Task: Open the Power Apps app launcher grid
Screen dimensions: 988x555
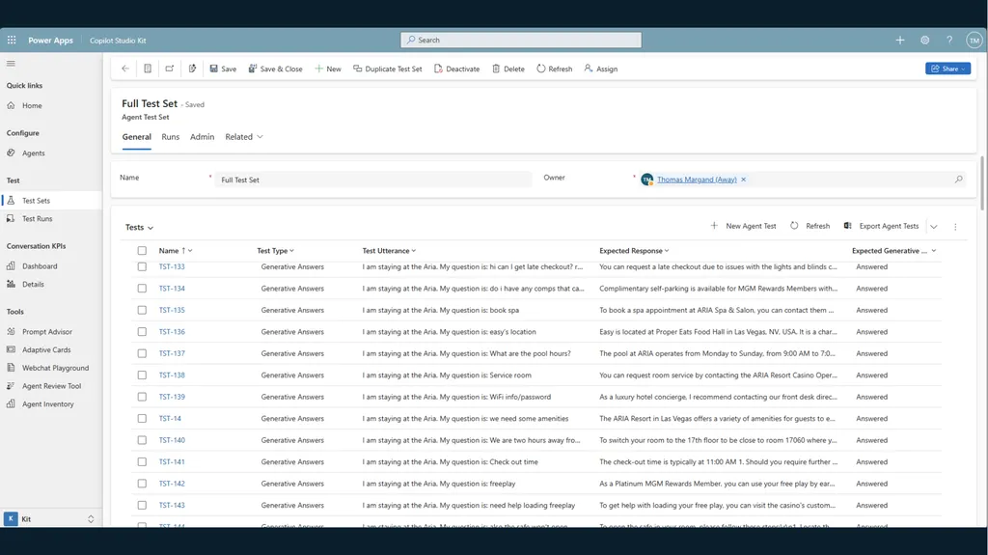Action: [x=12, y=40]
